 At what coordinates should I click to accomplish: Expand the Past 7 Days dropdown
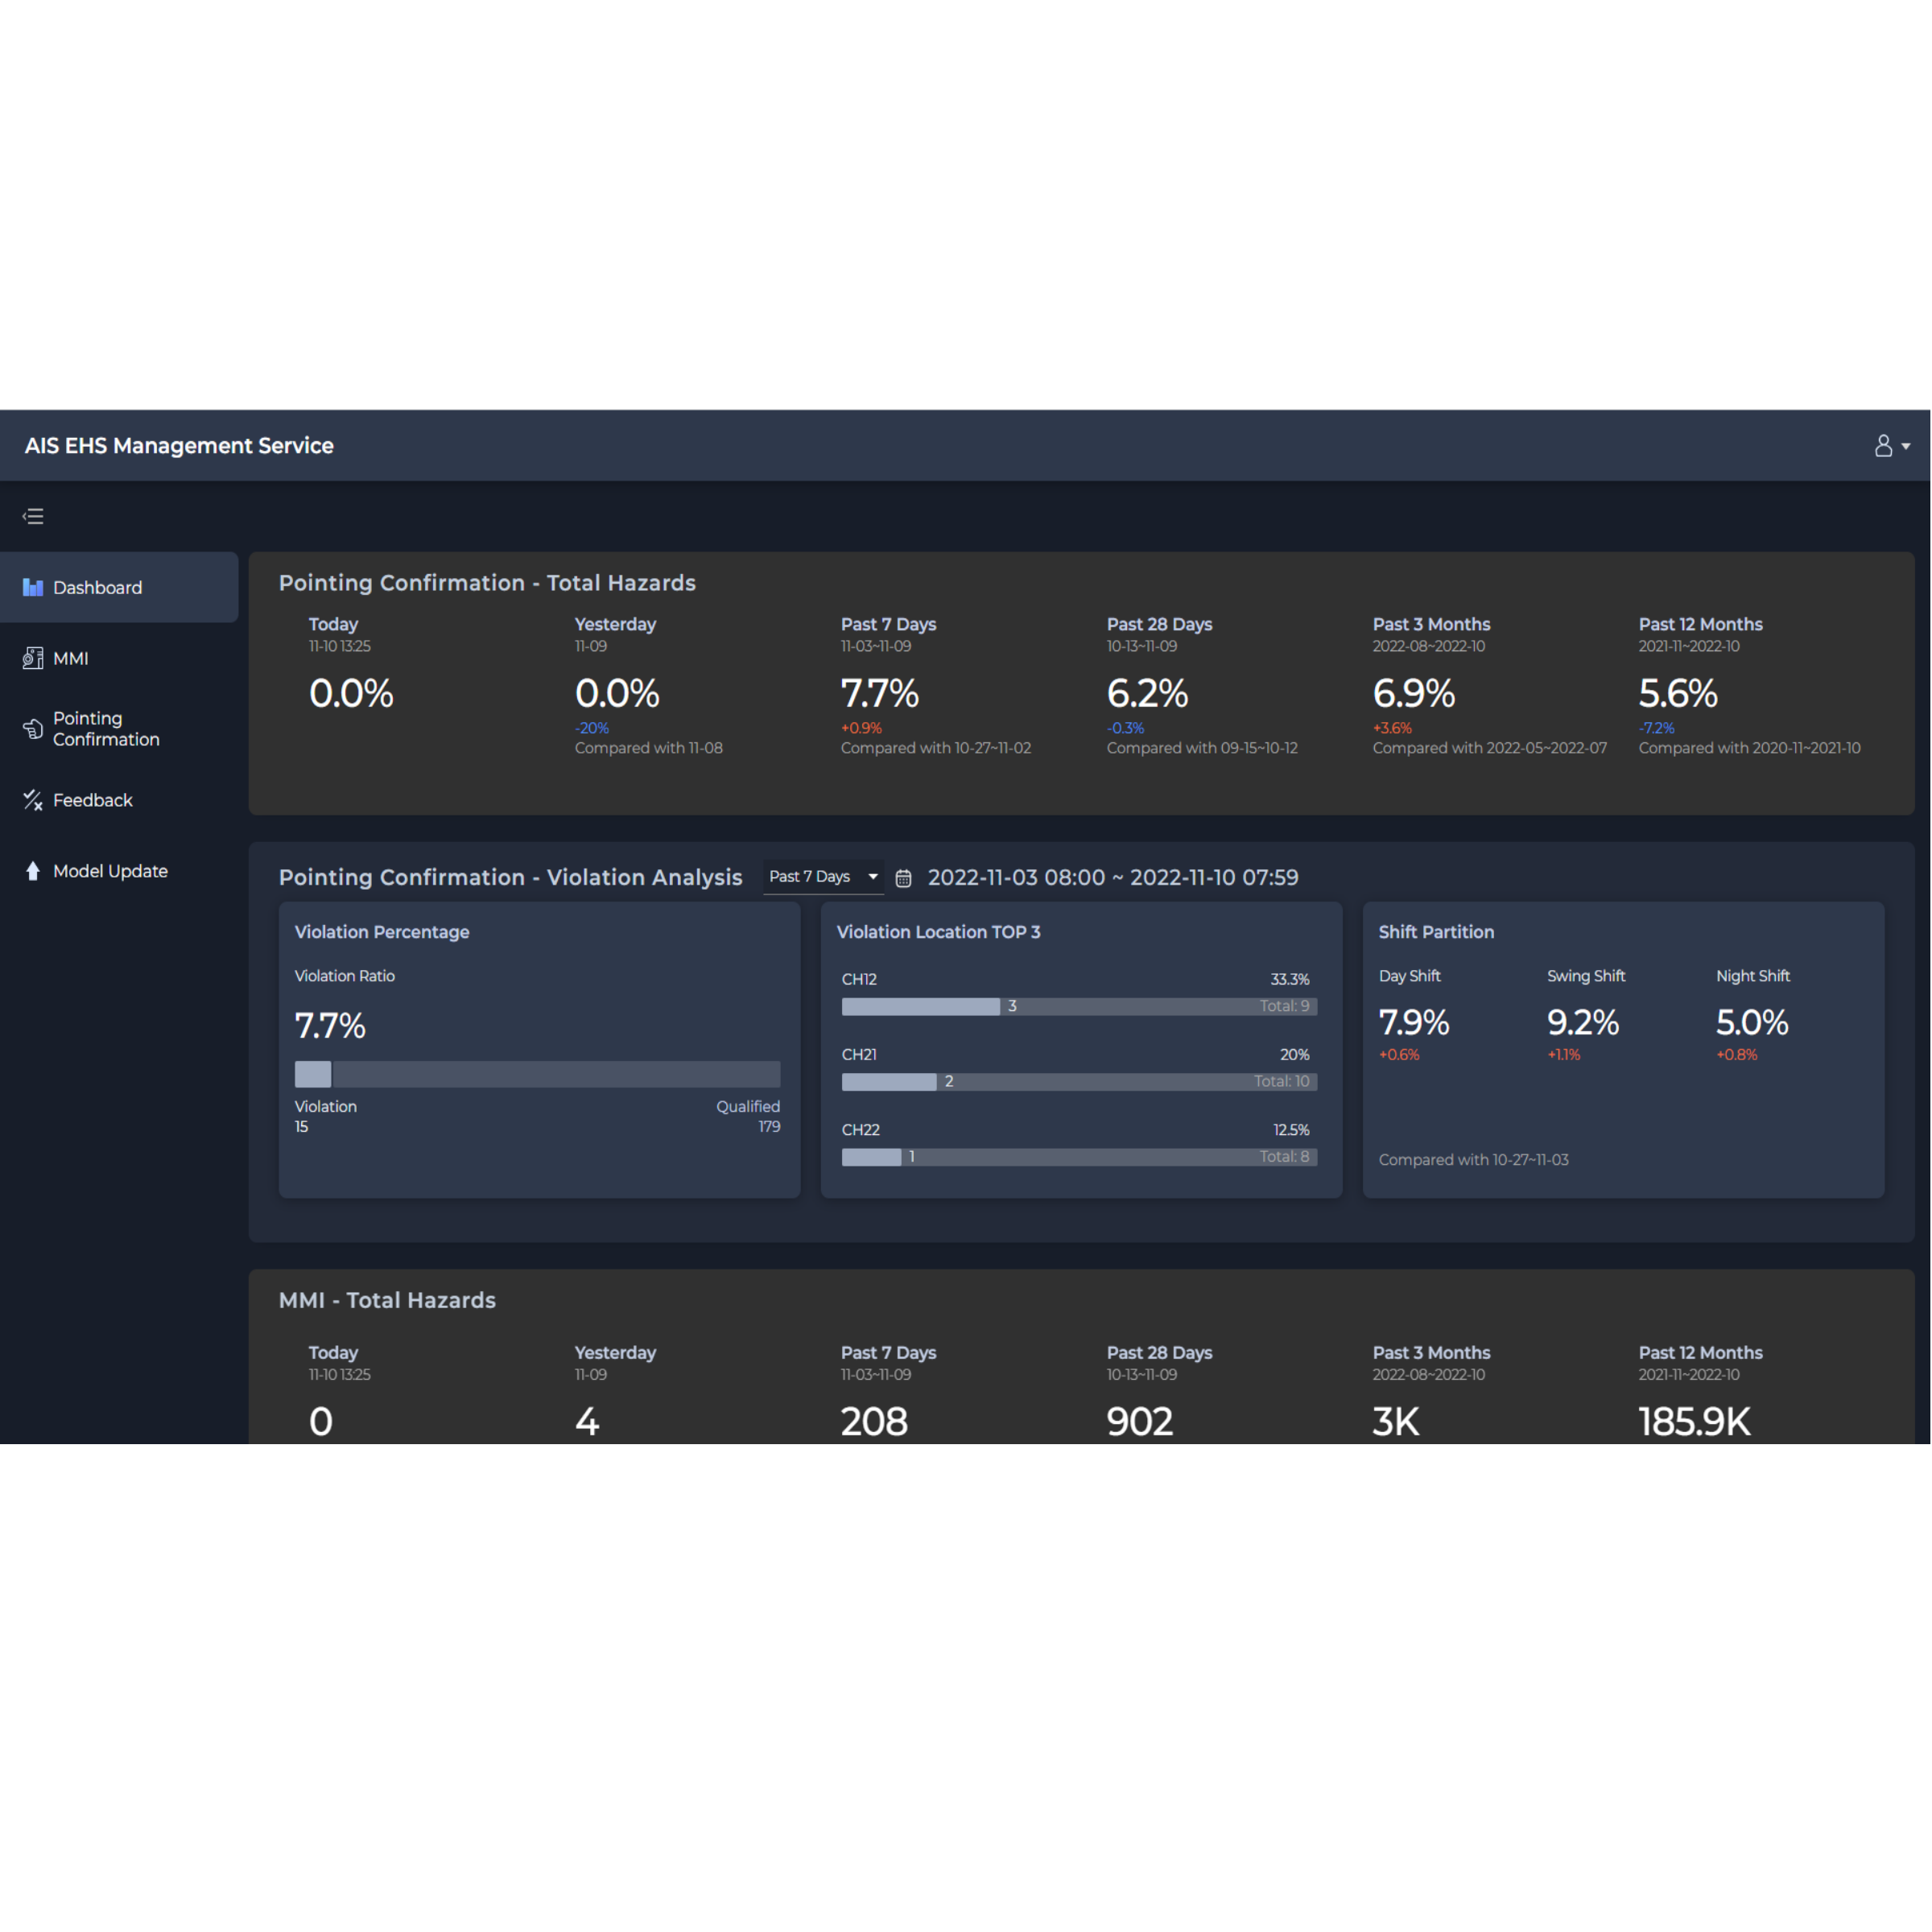coord(823,877)
